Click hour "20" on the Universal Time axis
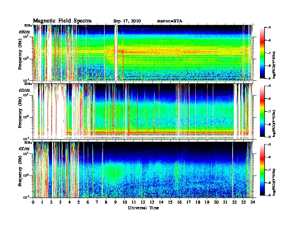This screenshot has height=232, width=301. [x=216, y=202]
